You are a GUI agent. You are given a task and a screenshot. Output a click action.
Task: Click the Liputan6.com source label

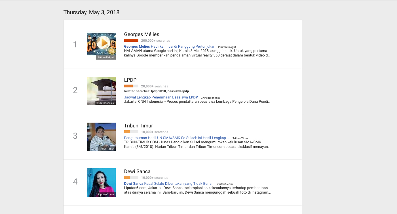[x=224, y=184]
